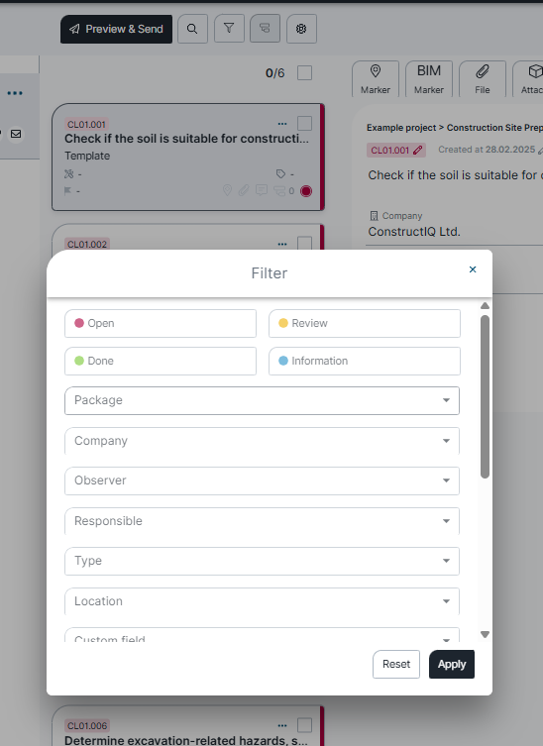Reset all filter selections

[x=396, y=664]
